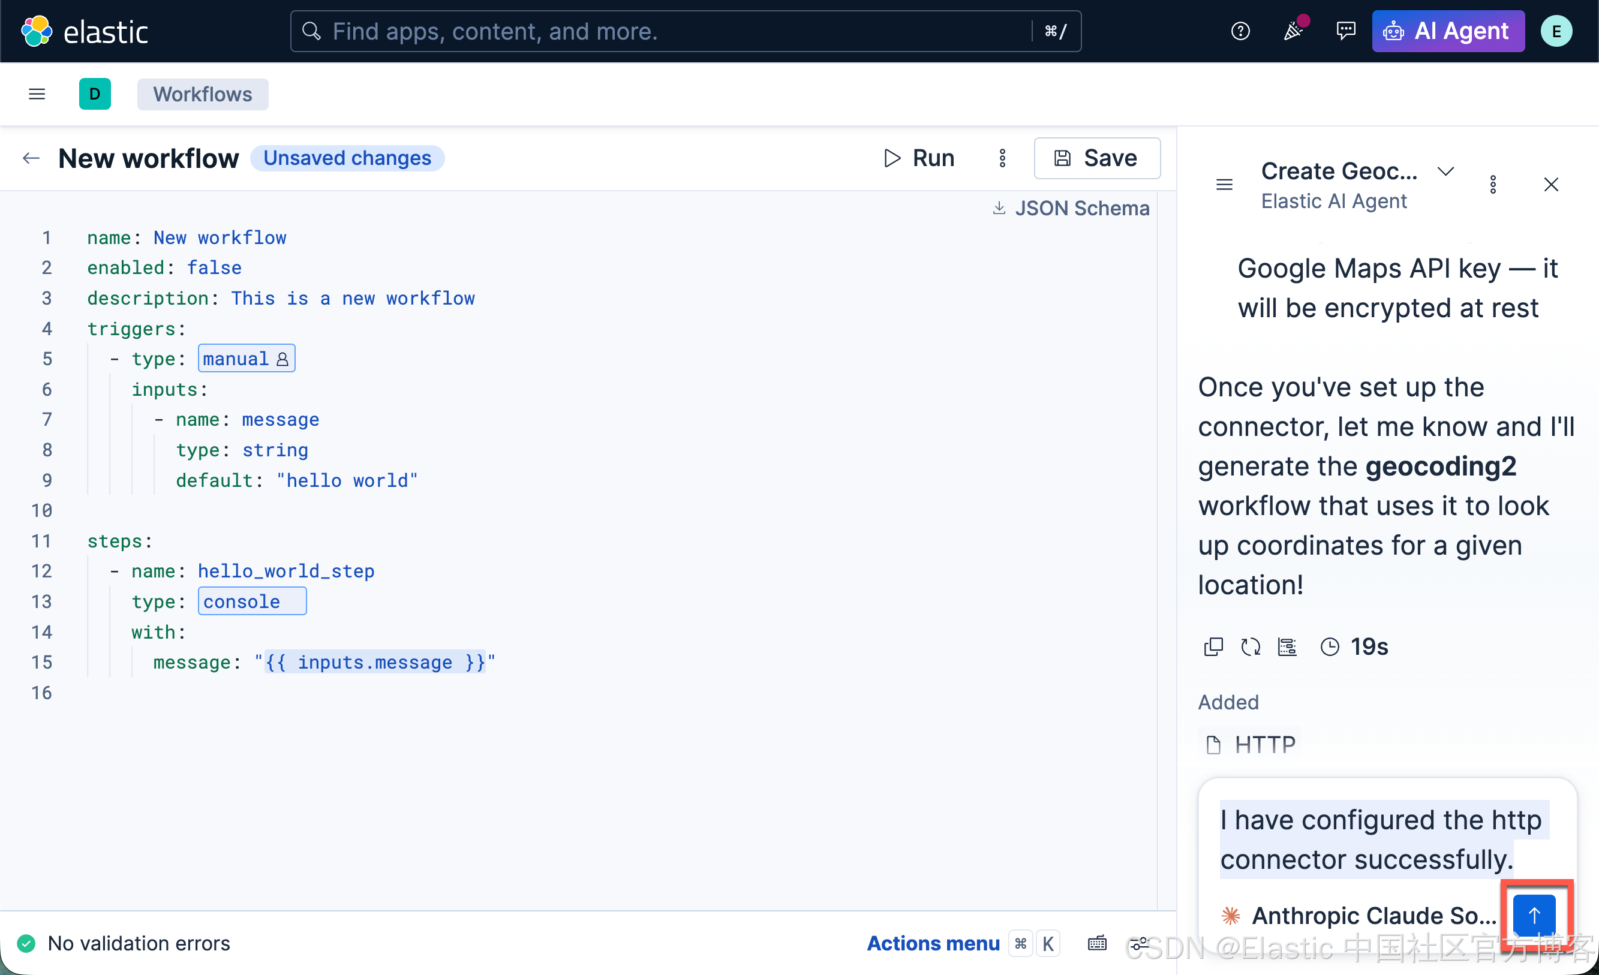Open the newsfeed party icon
Image resolution: width=1599 pixels, height=975 pixels.
[1293, 31]
